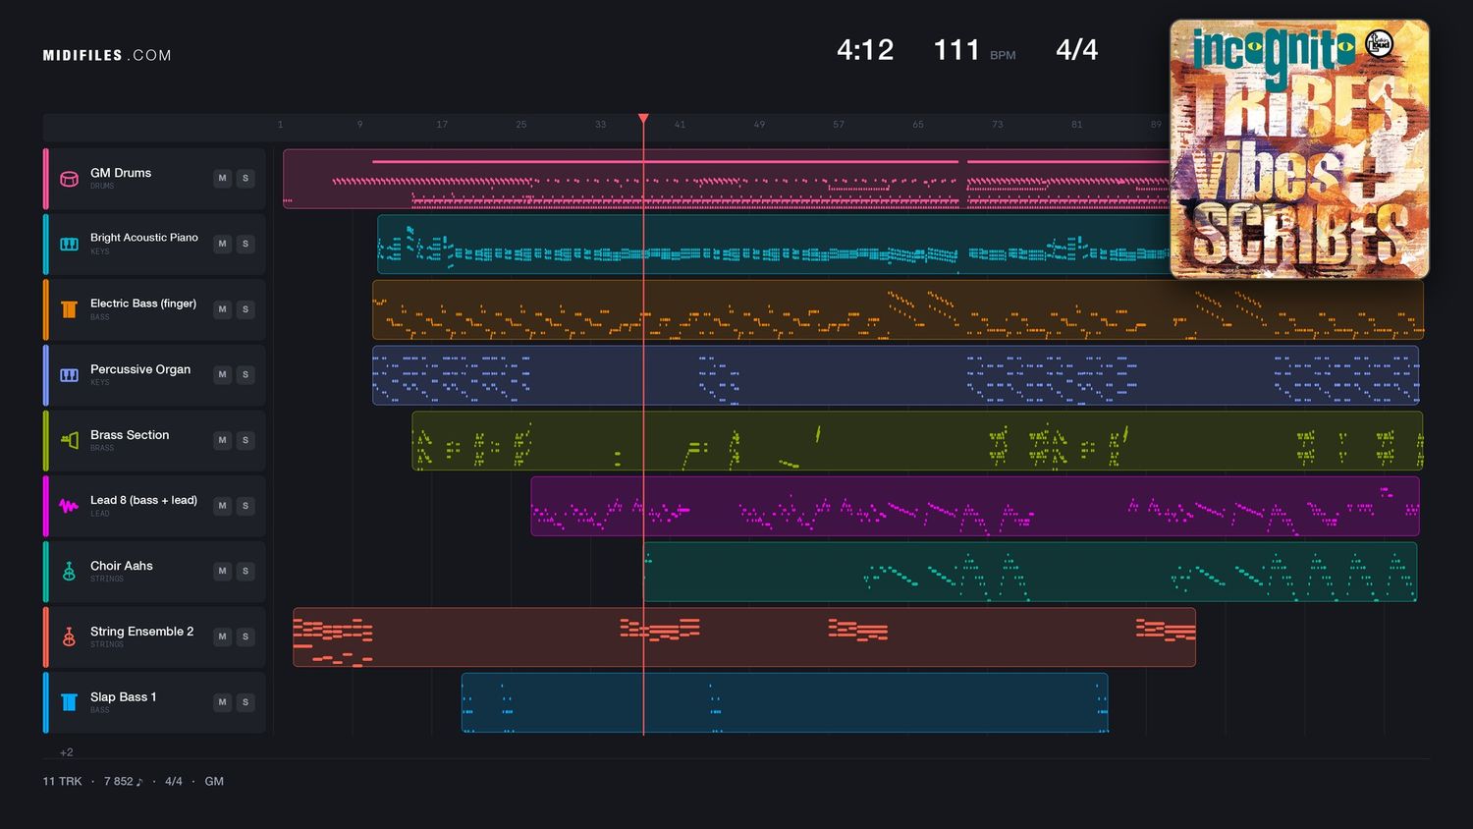
Task: Click the Bright Acoustic Piano keys icon
Action: click(69, 244)
